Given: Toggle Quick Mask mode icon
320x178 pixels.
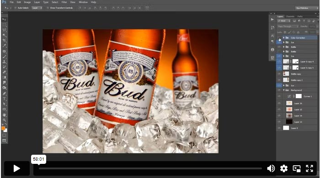Looking at the screenshot, I should (4, 135).
